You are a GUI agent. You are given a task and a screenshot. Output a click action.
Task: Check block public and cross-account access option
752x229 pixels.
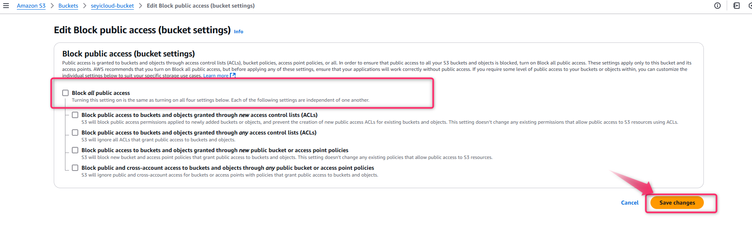[x=75, y=168]
